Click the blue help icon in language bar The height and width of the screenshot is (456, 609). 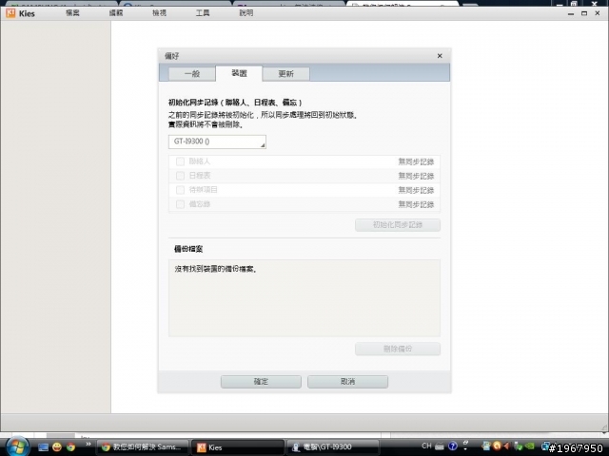(x=453, y=446)
